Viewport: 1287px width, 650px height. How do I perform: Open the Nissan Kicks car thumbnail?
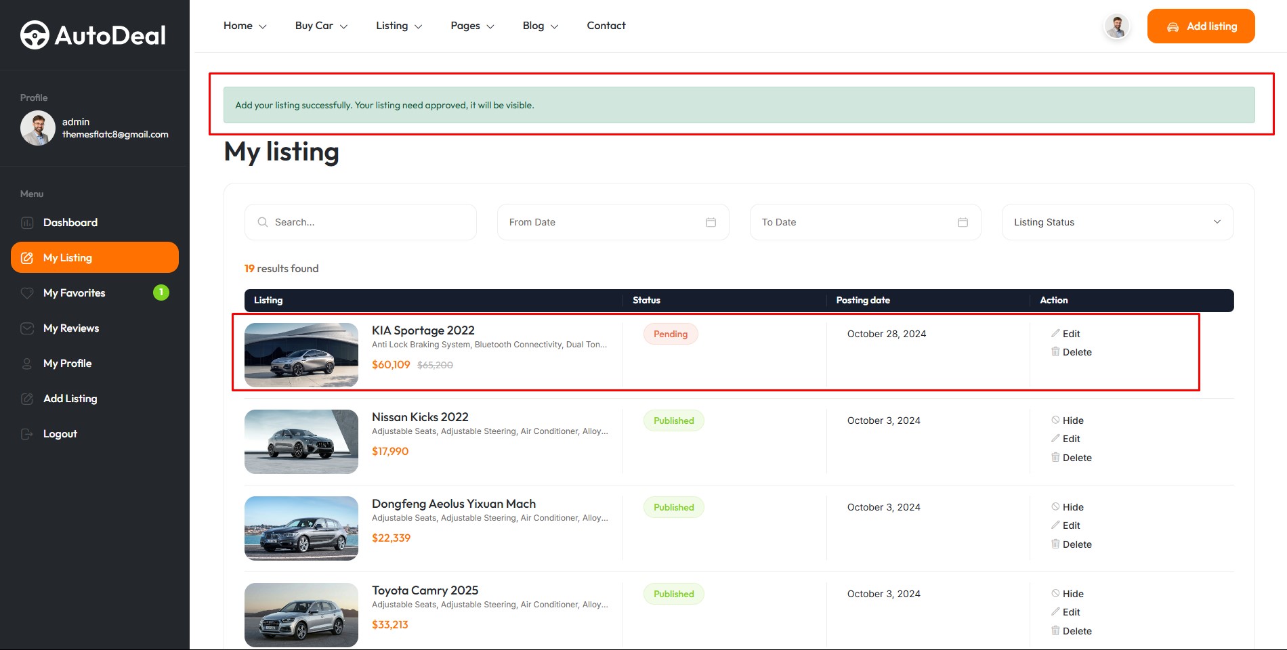click(301, 441)
